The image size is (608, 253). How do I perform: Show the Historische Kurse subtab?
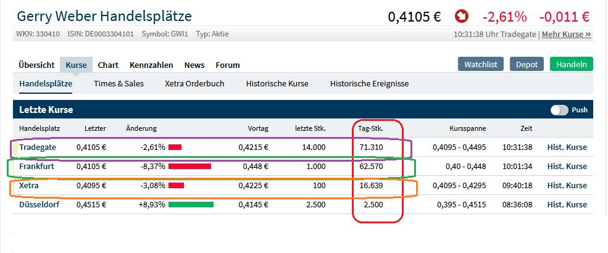277,83
